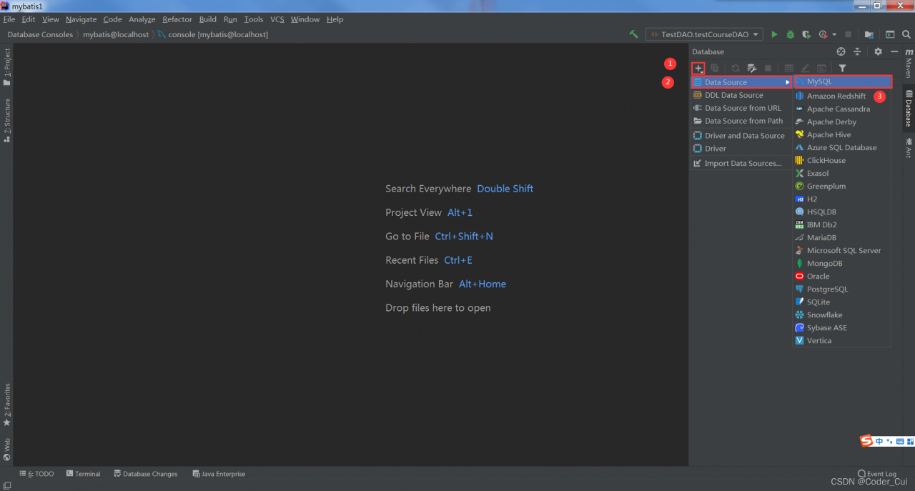Expand the Data Source submenu arrow
Viewport: 915px width, 491px height.
pos(788,82)
